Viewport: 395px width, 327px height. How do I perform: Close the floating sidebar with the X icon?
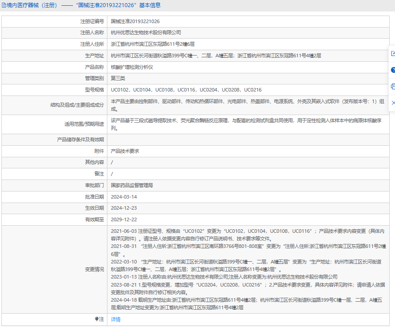(x=393, y=103)
